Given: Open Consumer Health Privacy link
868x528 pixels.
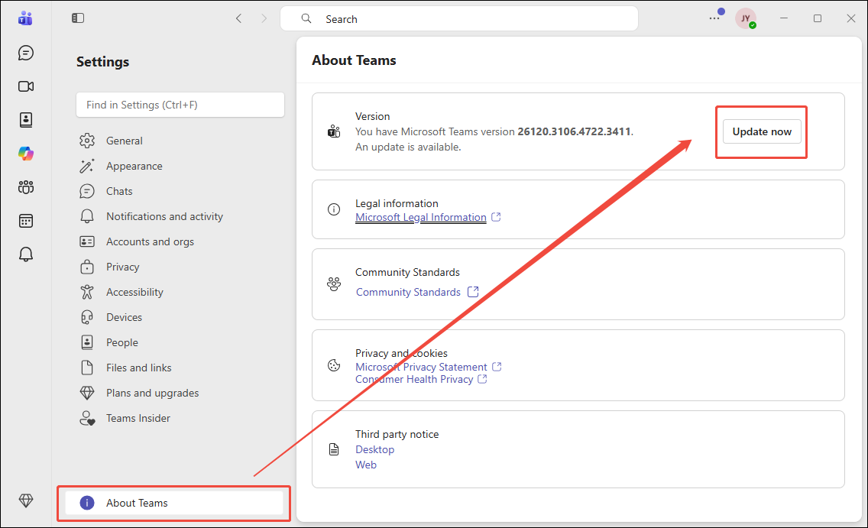Looking at the screenshot, I should [414, 379].
